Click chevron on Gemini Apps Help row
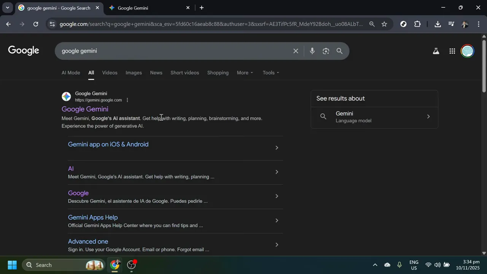The width and height of the screenshot is (487, 274). (277, 221)
